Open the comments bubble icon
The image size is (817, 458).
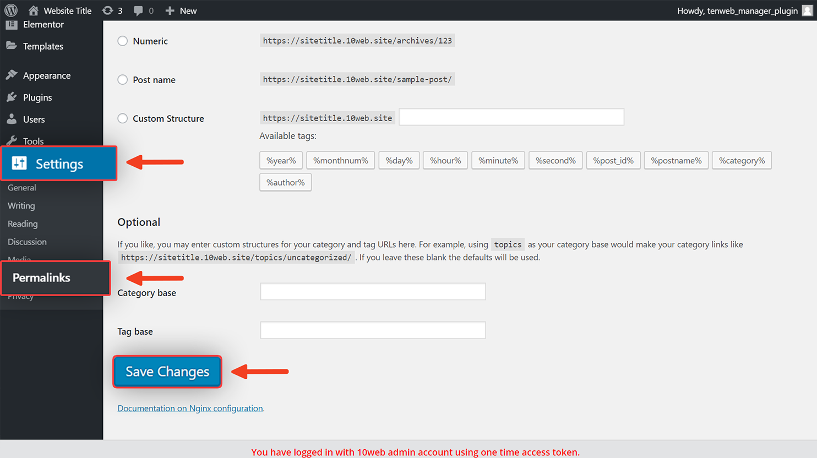pyautogui.click(x=138, y=10)
